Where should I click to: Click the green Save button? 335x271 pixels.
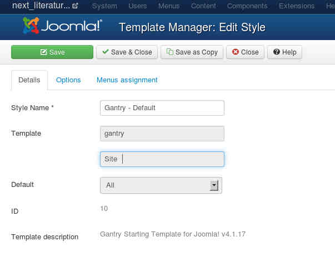[52, 52]
